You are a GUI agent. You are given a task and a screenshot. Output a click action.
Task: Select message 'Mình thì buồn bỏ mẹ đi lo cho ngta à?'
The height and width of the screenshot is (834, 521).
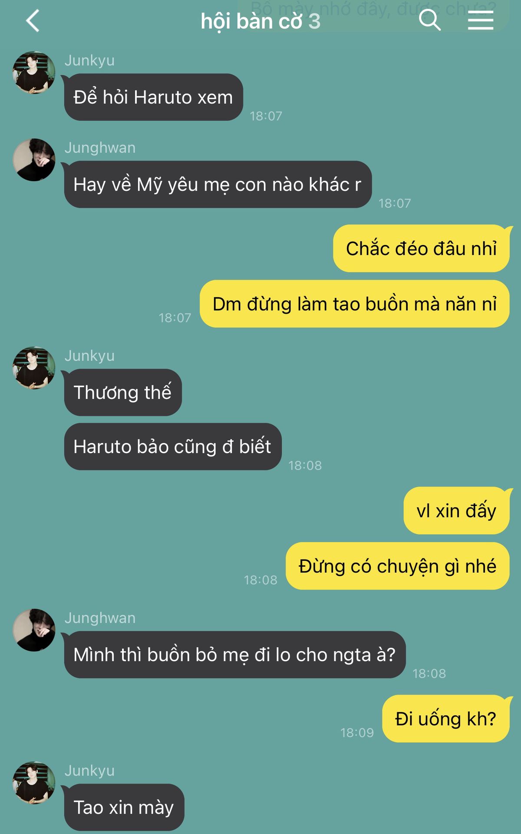(x=235, y=655)
